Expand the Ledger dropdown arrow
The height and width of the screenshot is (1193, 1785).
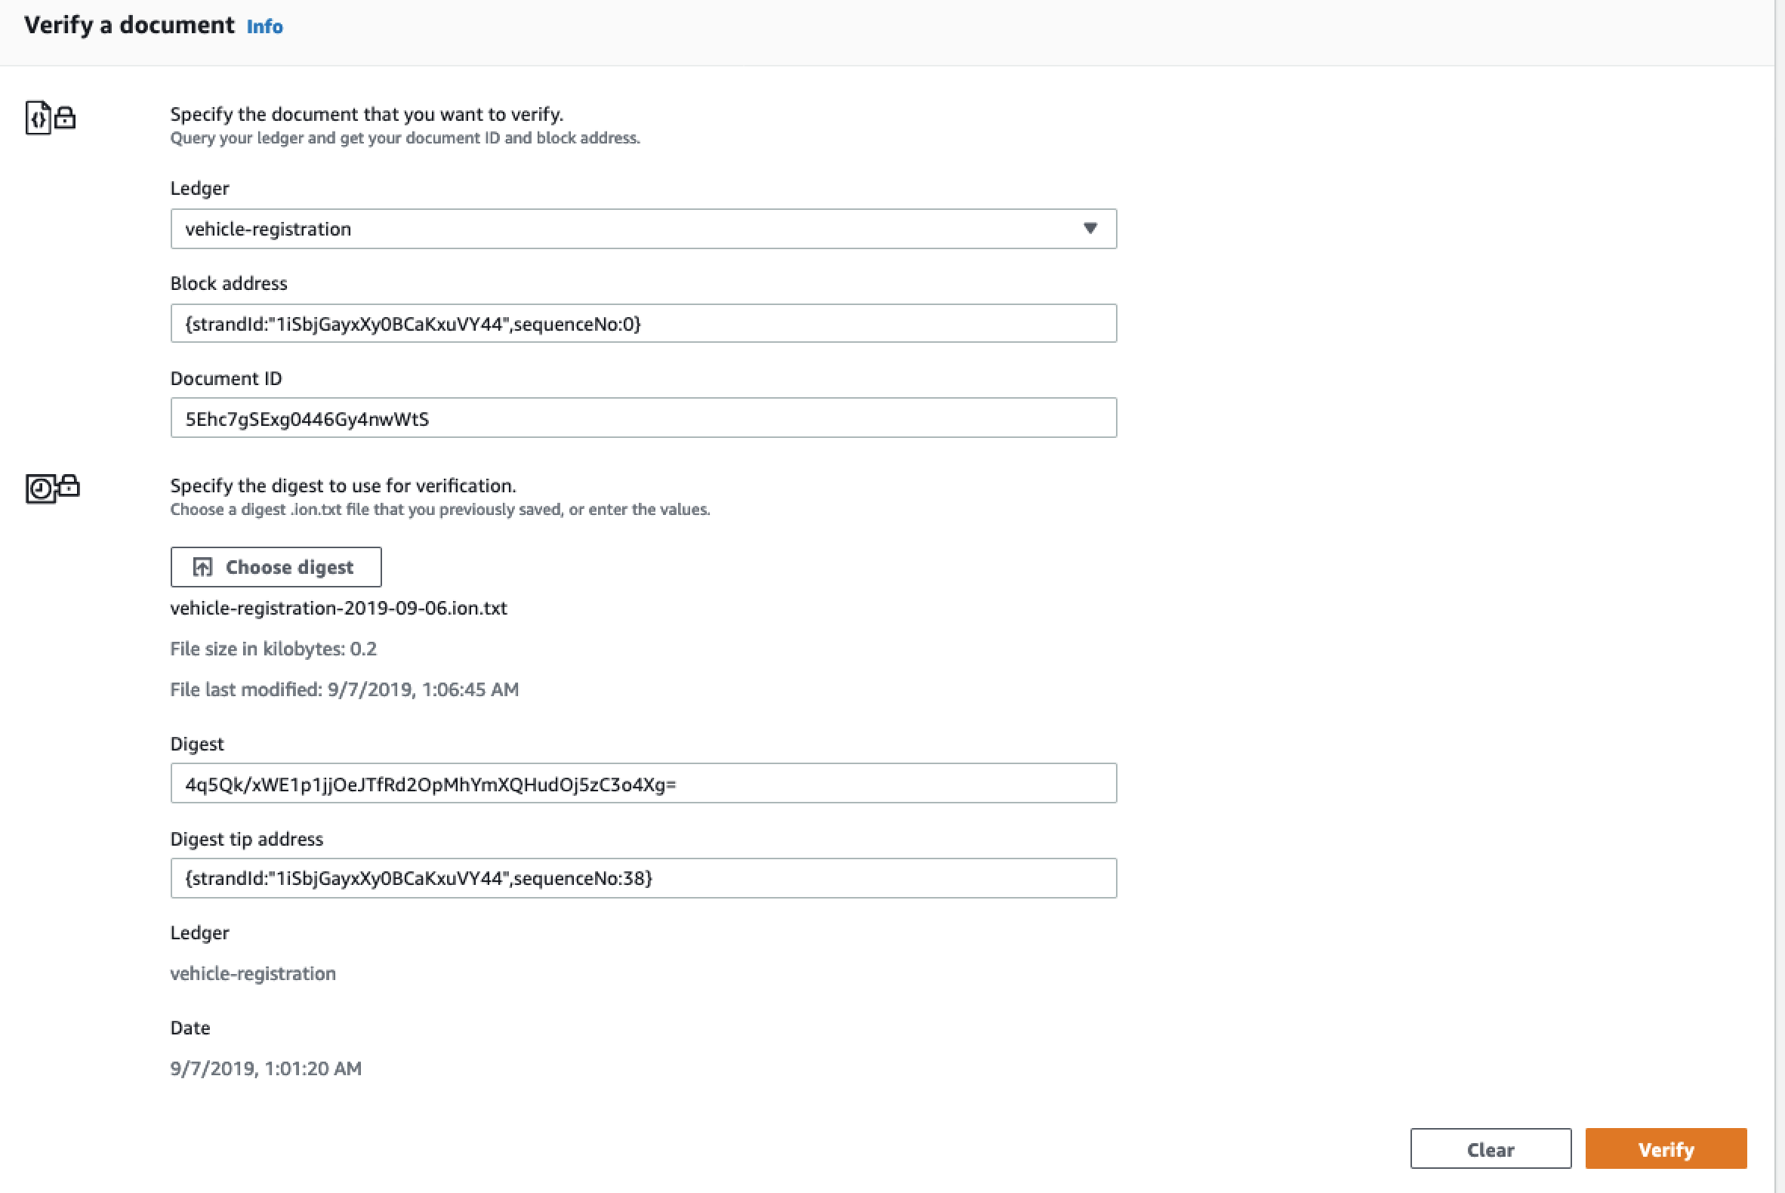point(1090,228)
